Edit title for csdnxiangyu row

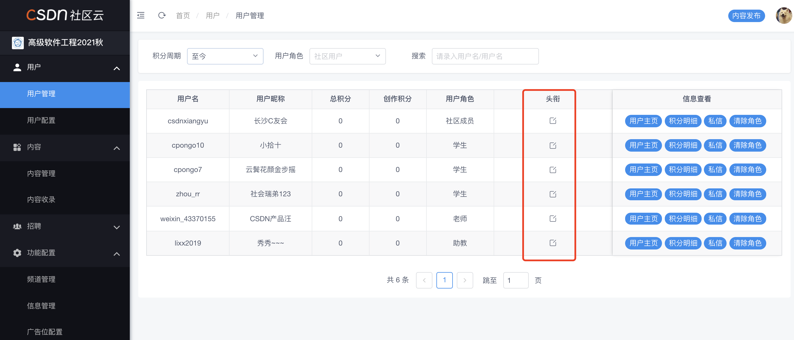tap(553, 120)
